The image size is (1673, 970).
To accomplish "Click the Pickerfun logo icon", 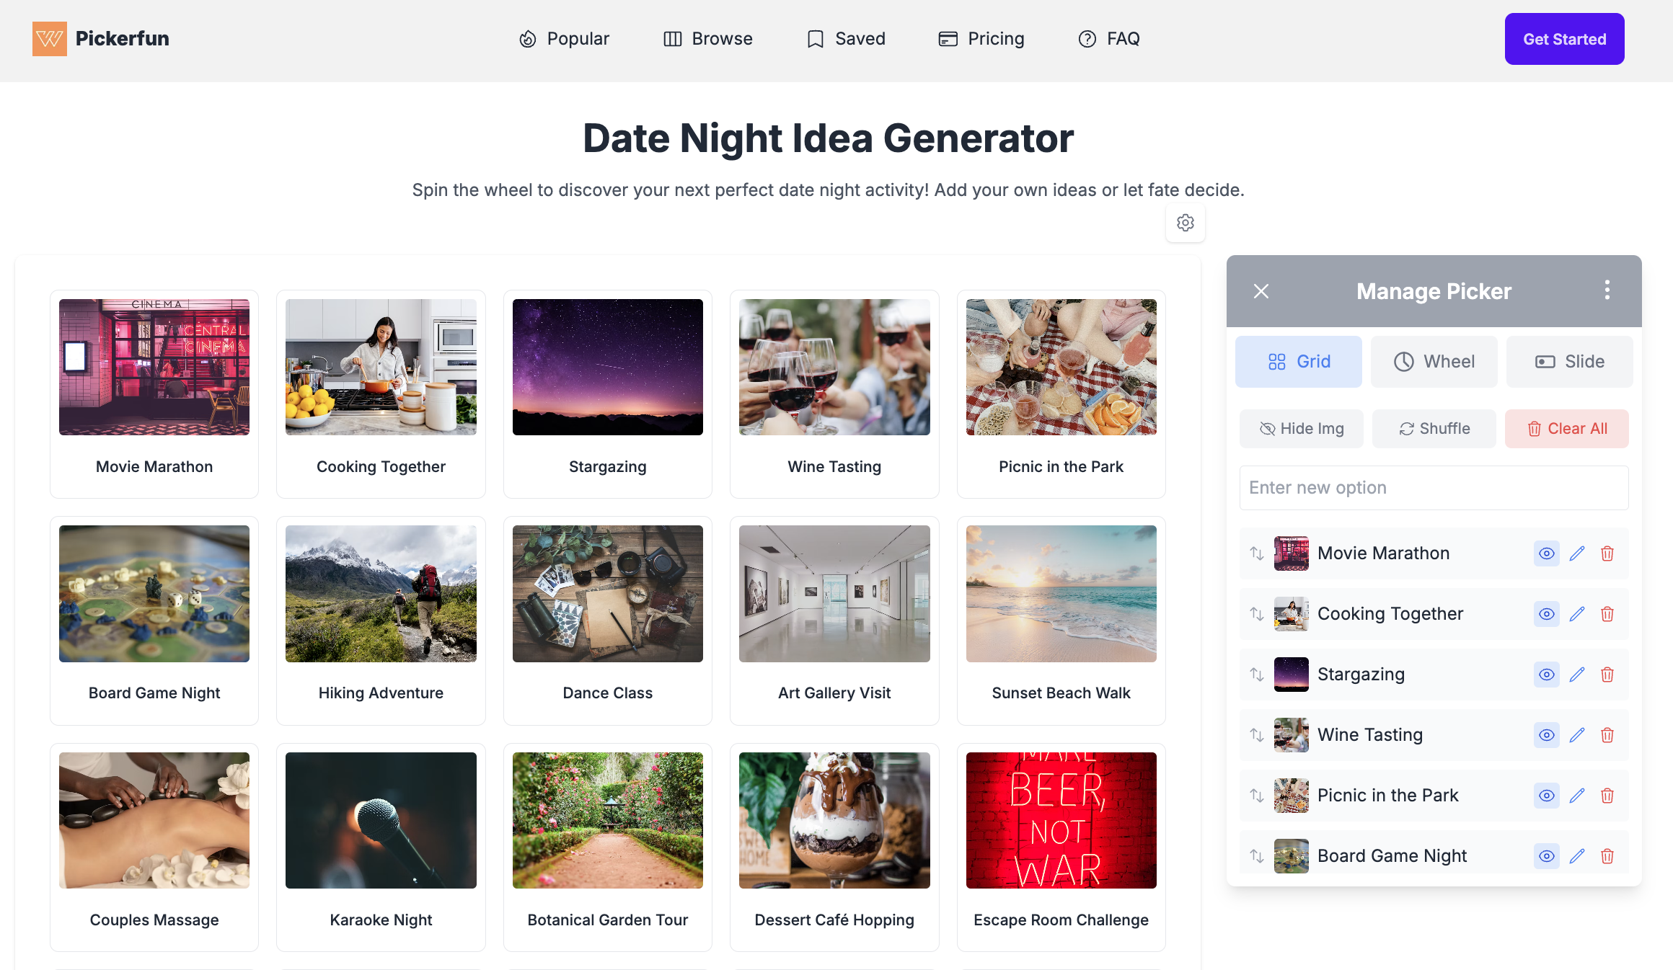I will (49, 39).
